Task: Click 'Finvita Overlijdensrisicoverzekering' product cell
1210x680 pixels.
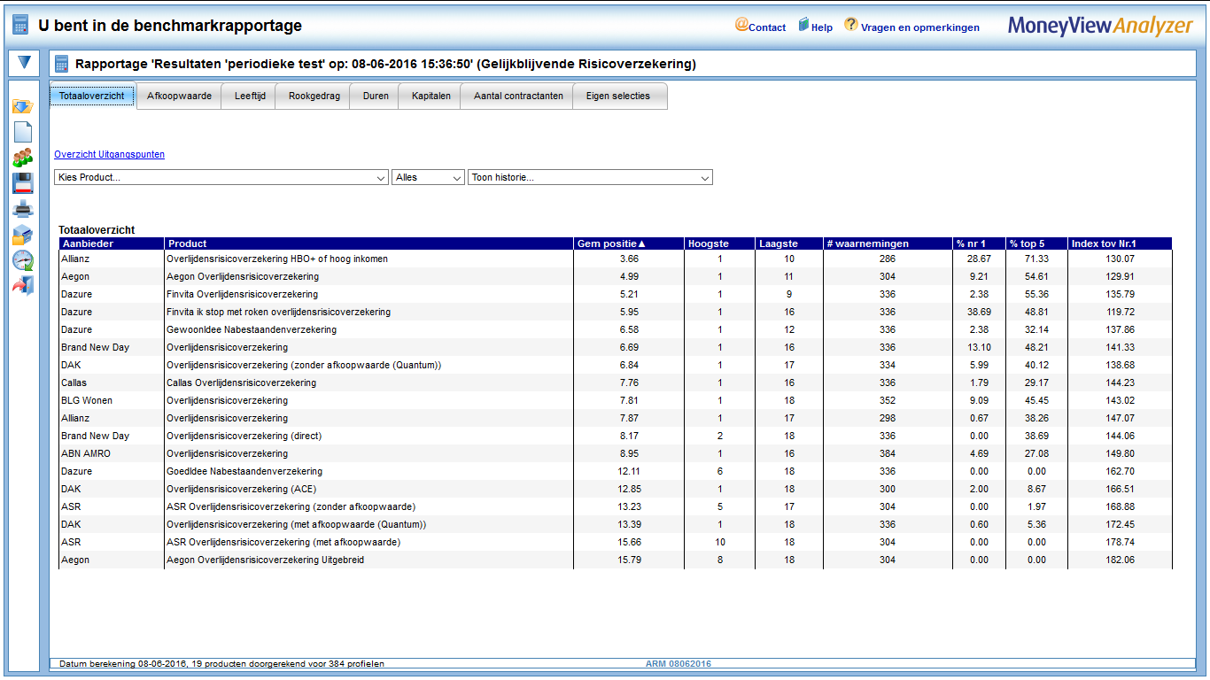Action: pyautogui.click(x=369, y=294)
